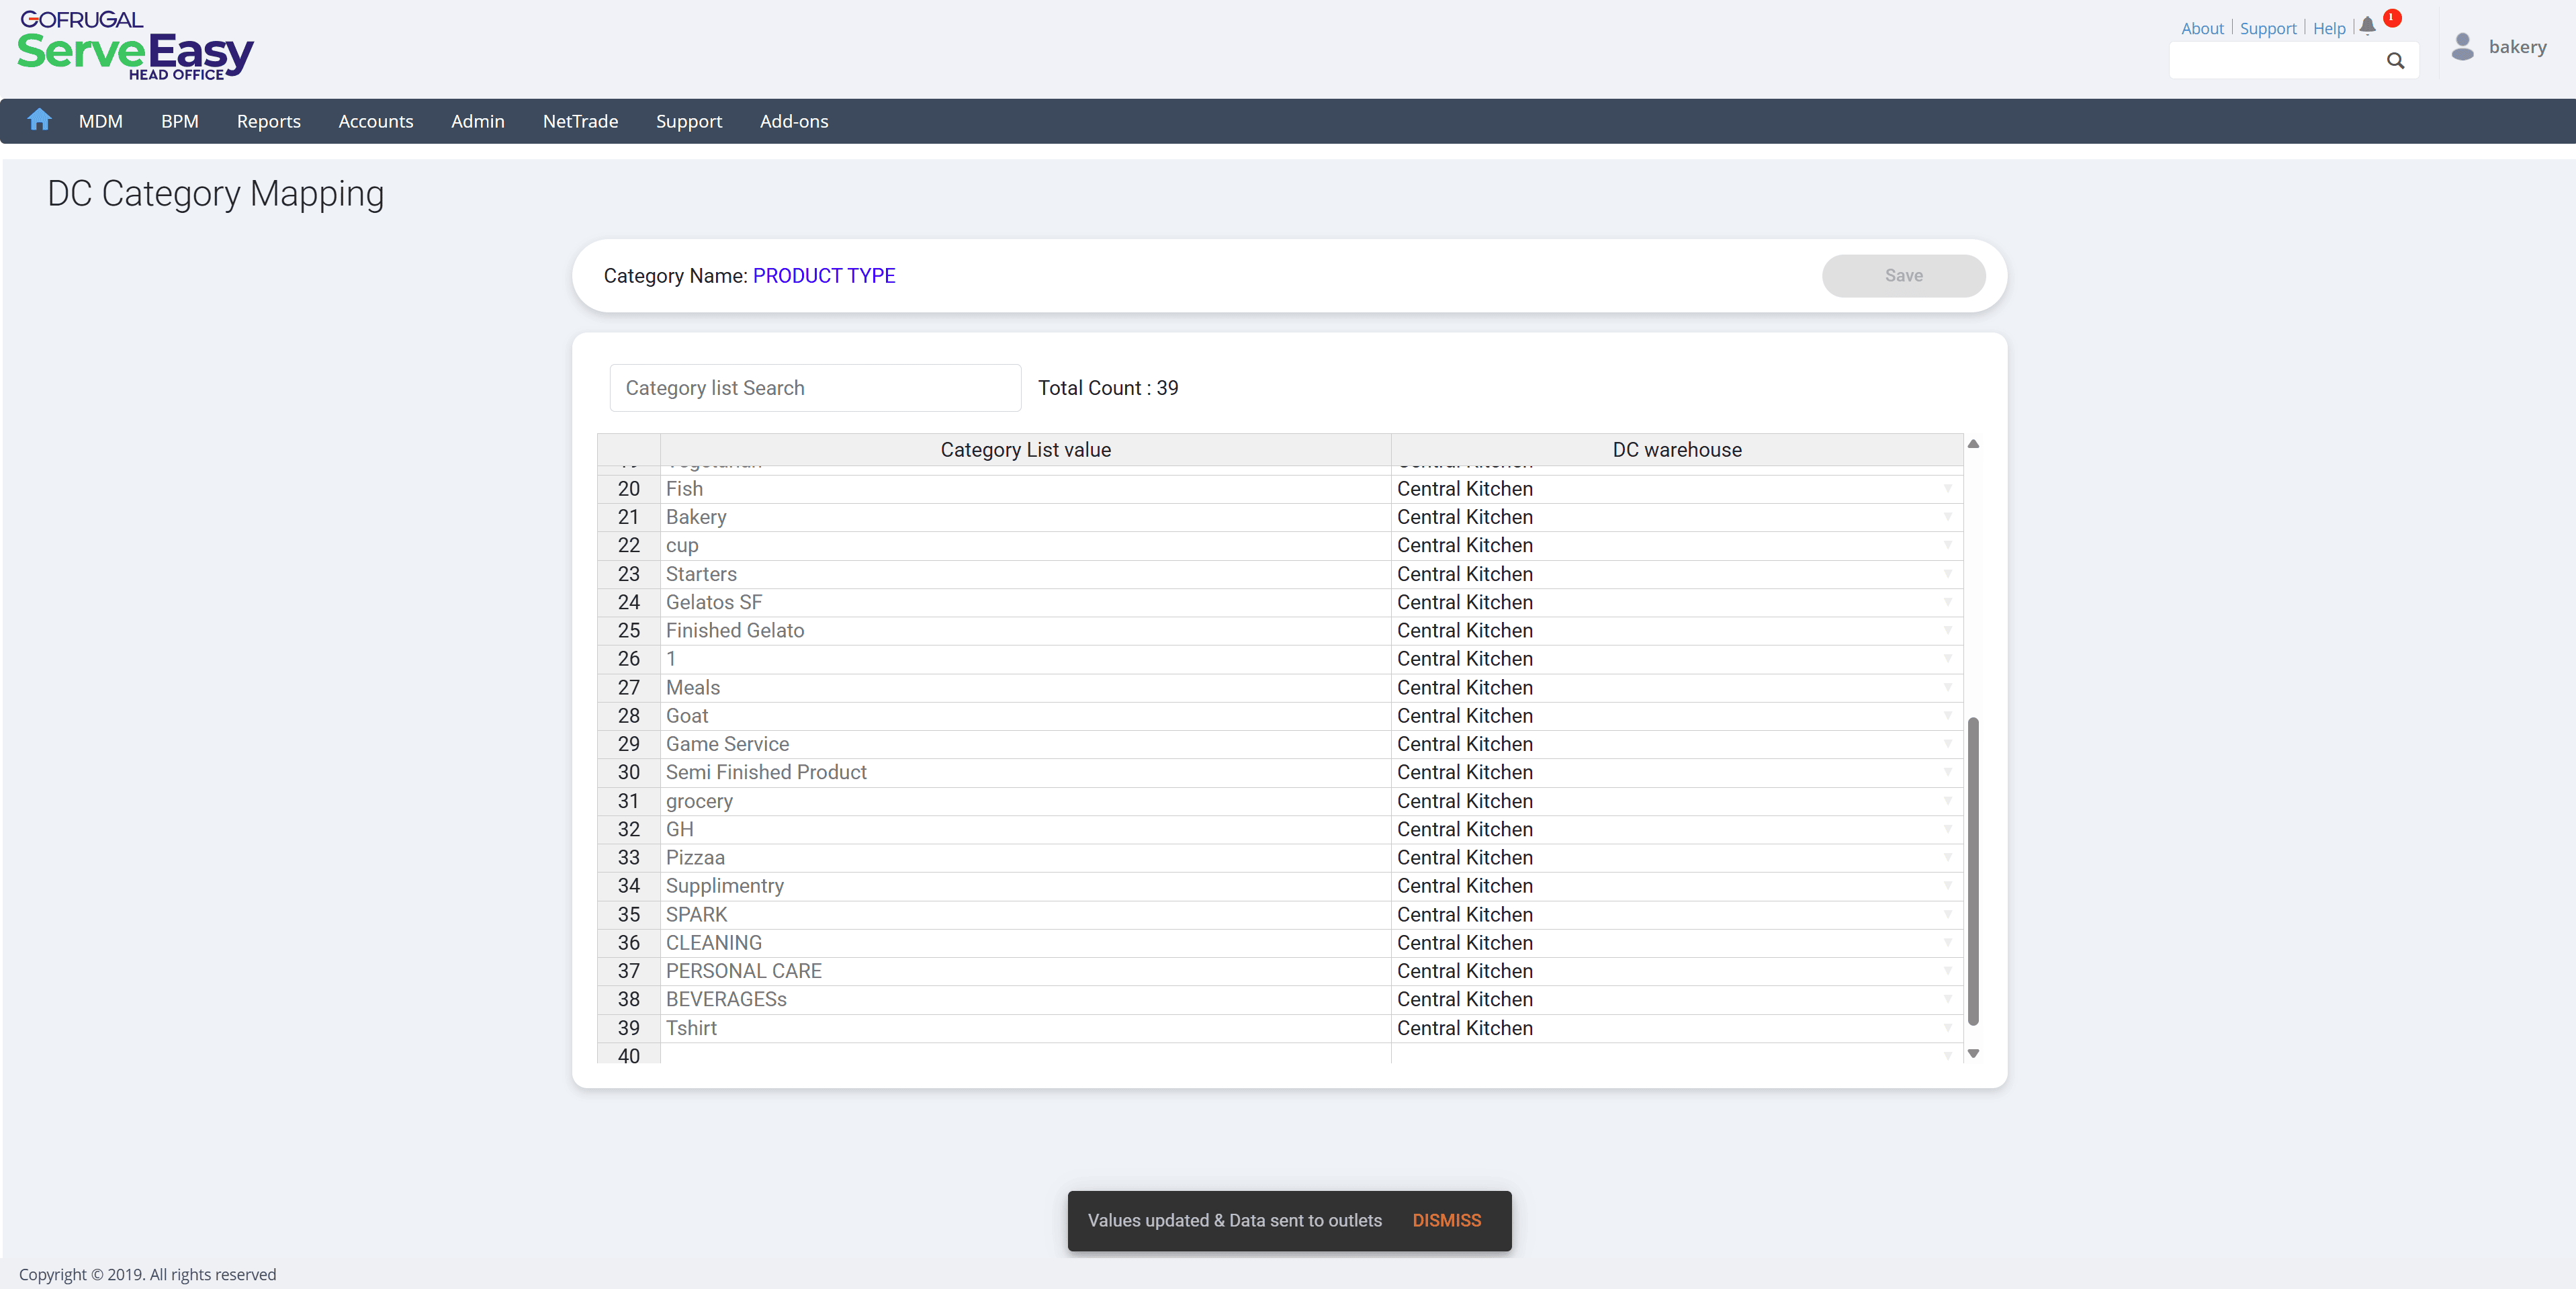Viewport: 2576px width, 1289px height.
Task: Open the NetTrade menu
Action: tap(580, 121)
